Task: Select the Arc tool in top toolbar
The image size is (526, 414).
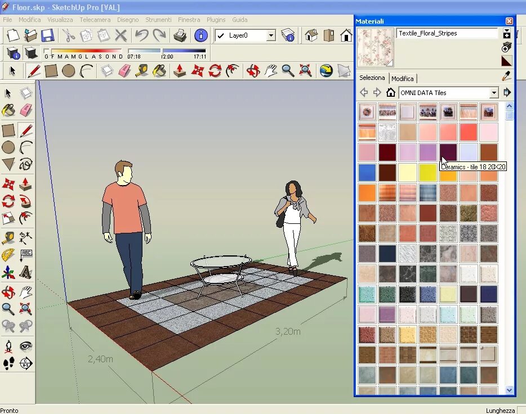Action: click(x=86, y=71)
